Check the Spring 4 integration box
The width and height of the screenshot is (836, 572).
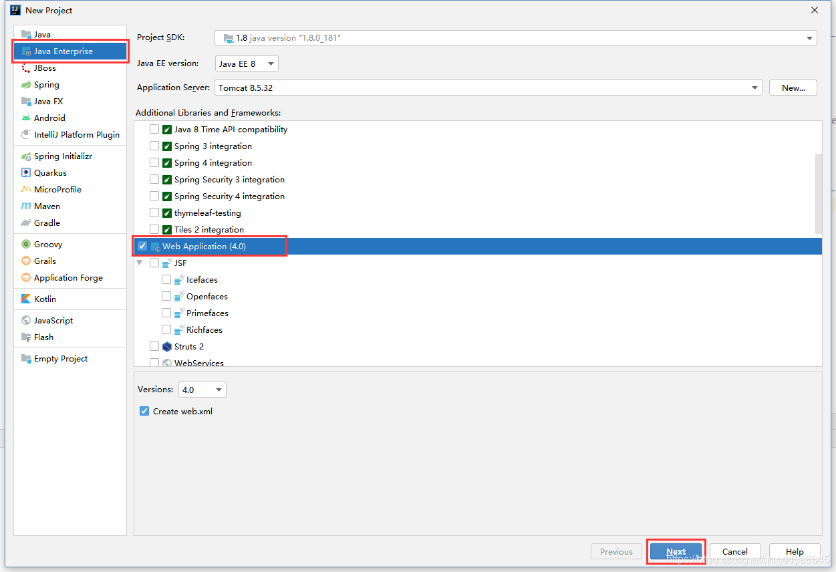click(x=154, y=163)
